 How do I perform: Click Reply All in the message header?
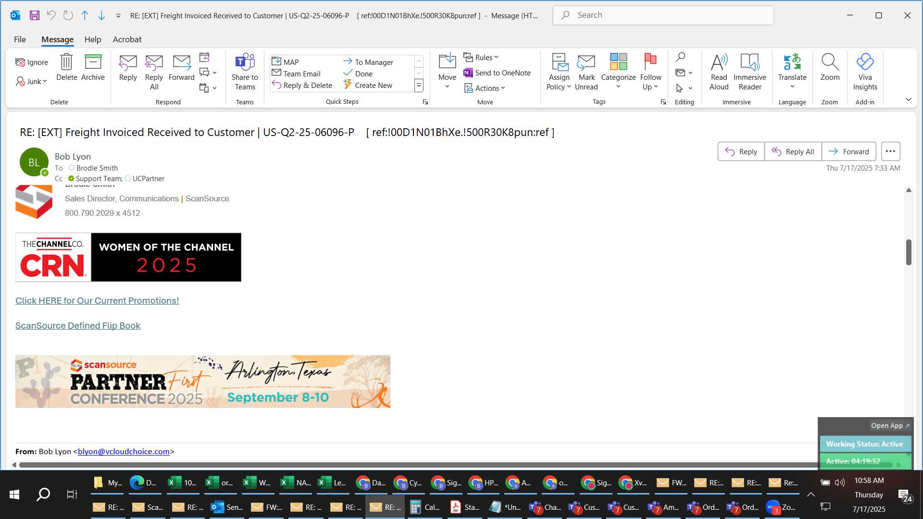(793, 151)
